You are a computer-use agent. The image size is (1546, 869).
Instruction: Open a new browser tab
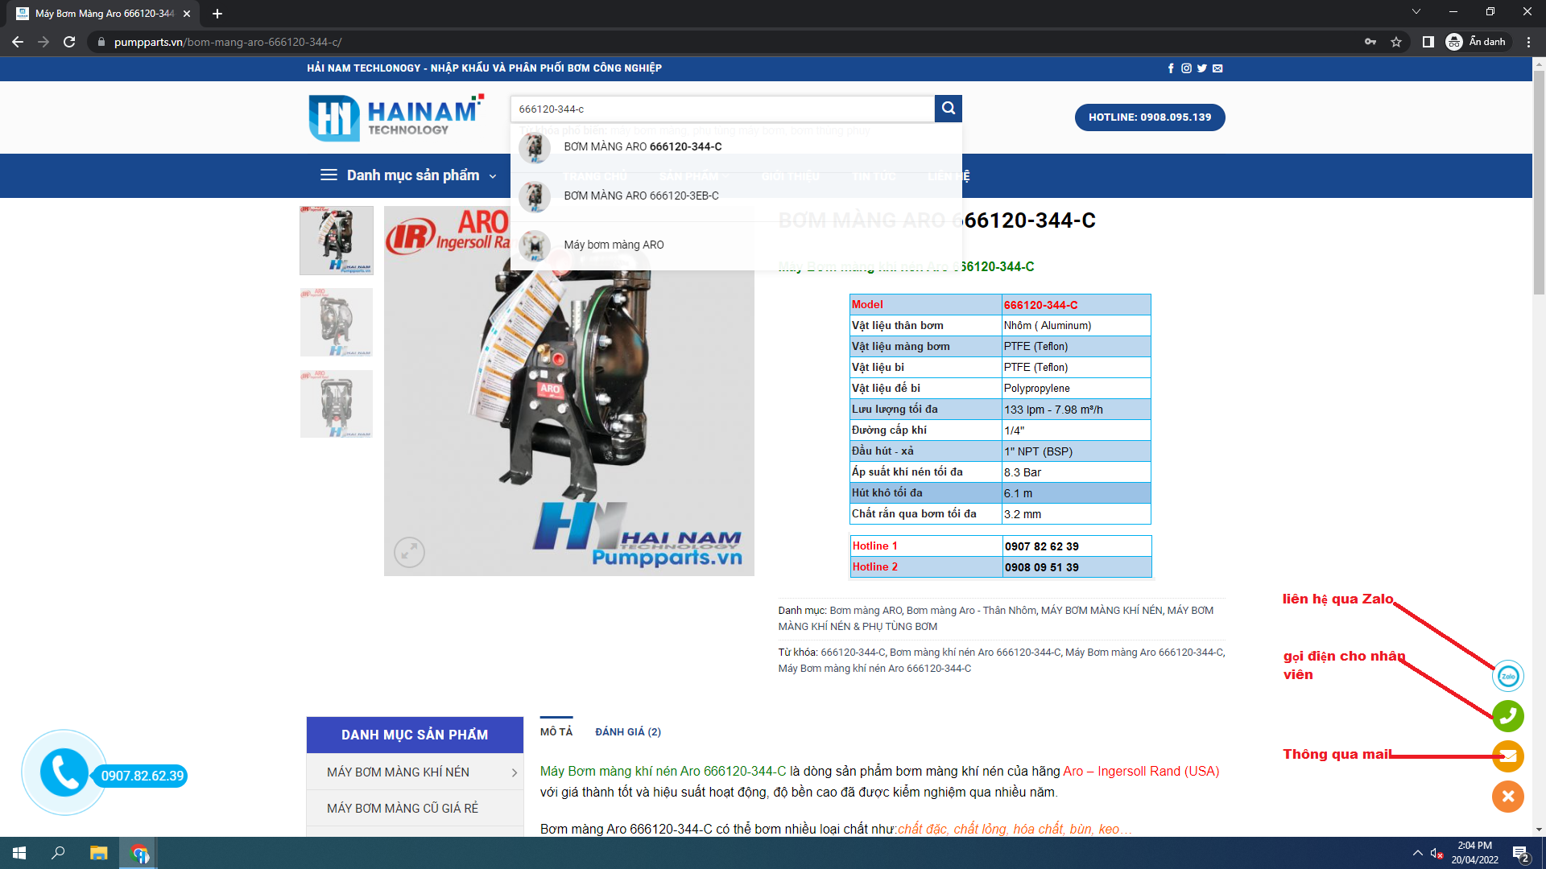[x=217, y=14]
